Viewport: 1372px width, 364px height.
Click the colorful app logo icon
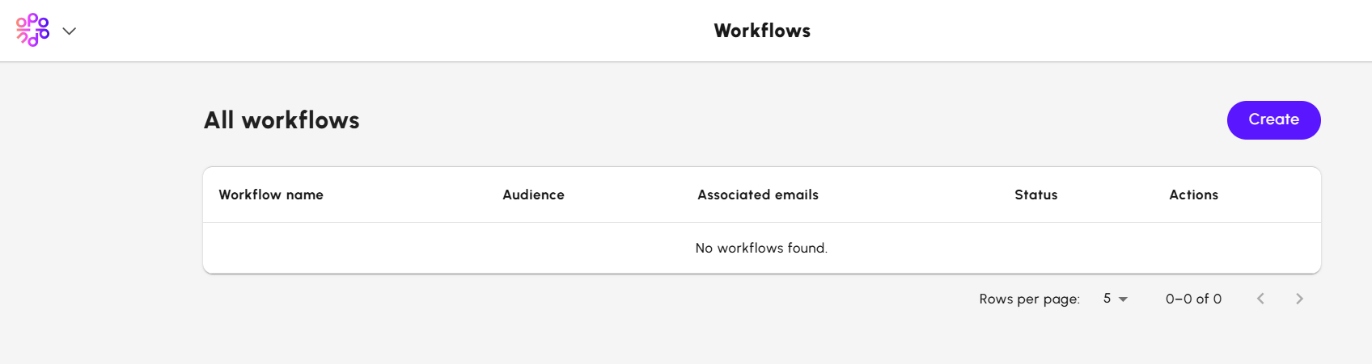(32, 31)
